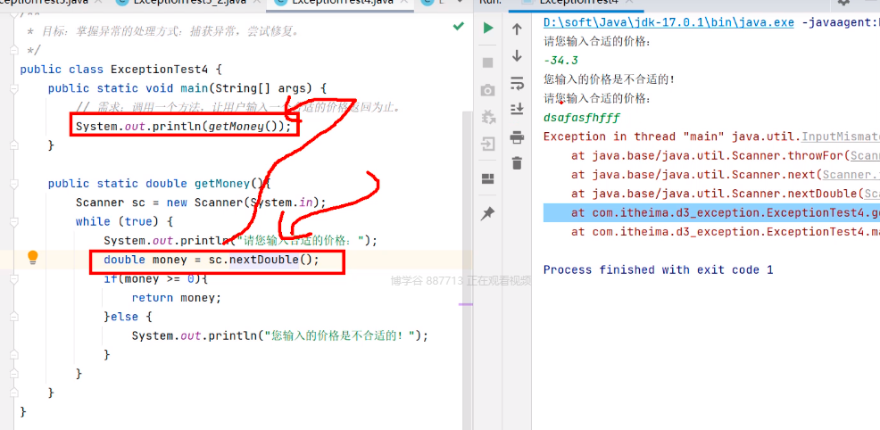Click the down arrow stack trace icon
This screenshot has height=430, width=880.
[x=518, y=55]
